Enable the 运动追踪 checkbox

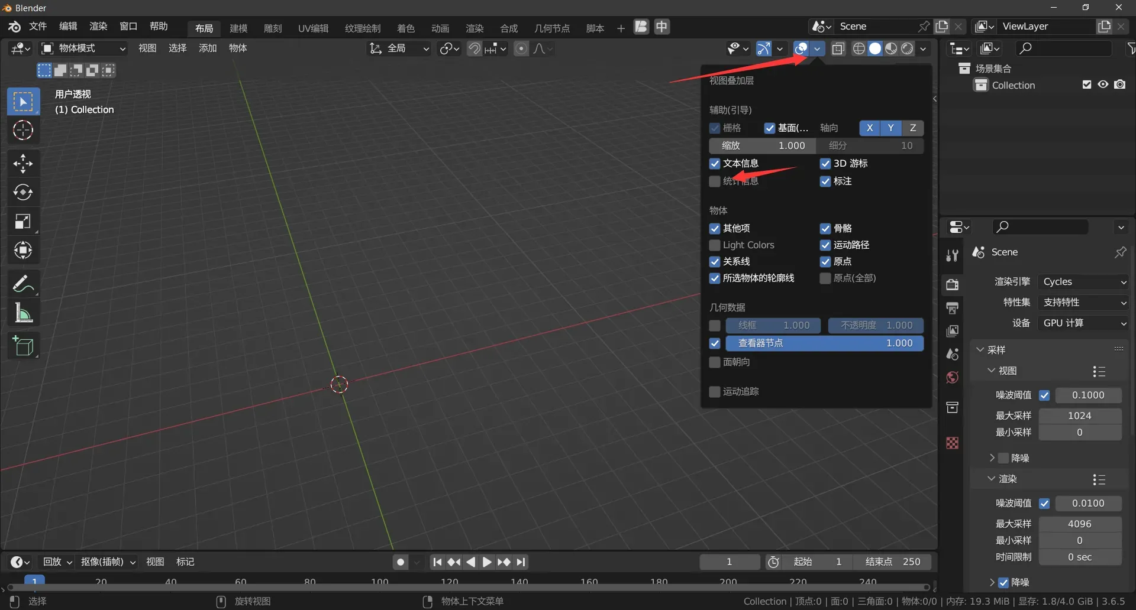pos(715,392)
